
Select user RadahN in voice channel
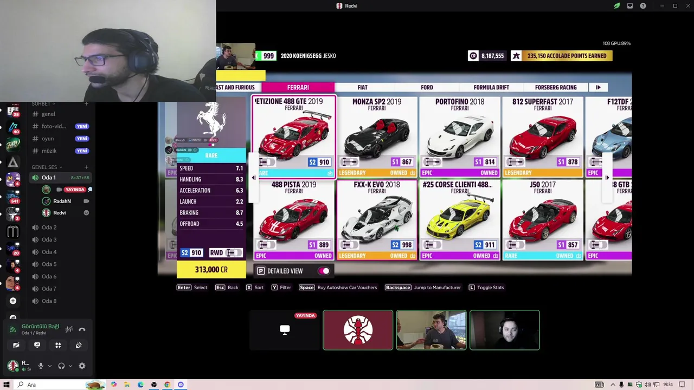tap(66, 201)
